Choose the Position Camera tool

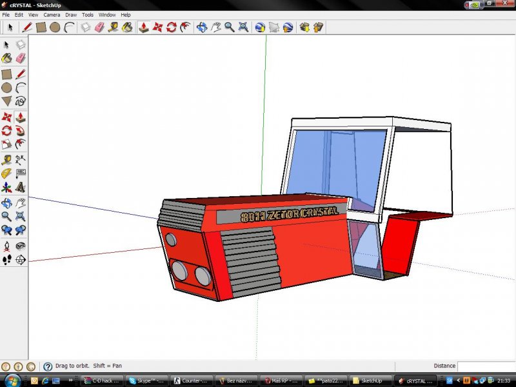[x=6, y=246]
